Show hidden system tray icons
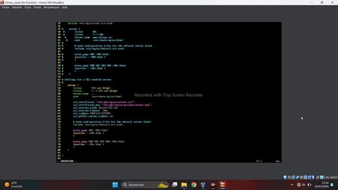The image size is (338, 190). 292,185
